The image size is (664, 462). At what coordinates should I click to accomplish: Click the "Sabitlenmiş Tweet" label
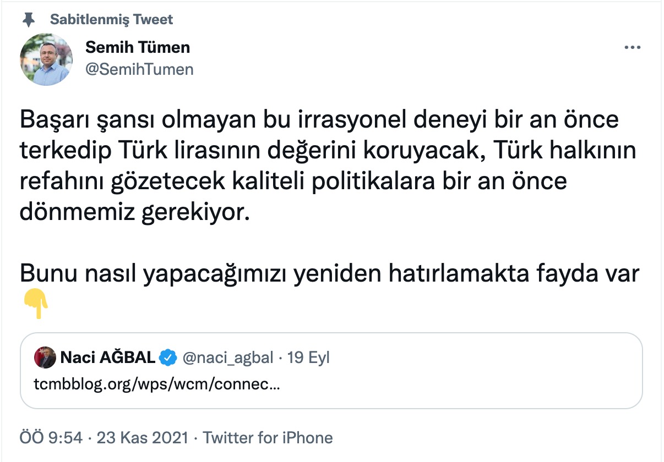(111, 20)
